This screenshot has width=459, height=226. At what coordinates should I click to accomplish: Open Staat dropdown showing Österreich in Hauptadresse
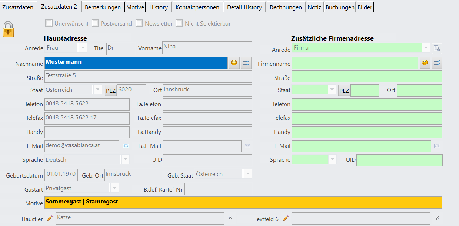point(97,90)
